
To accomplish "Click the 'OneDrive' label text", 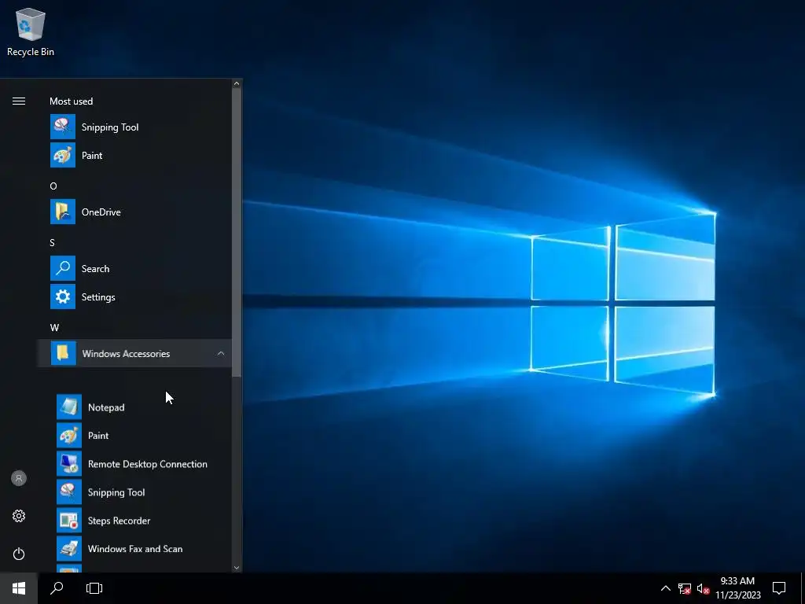I will (101, 212).
